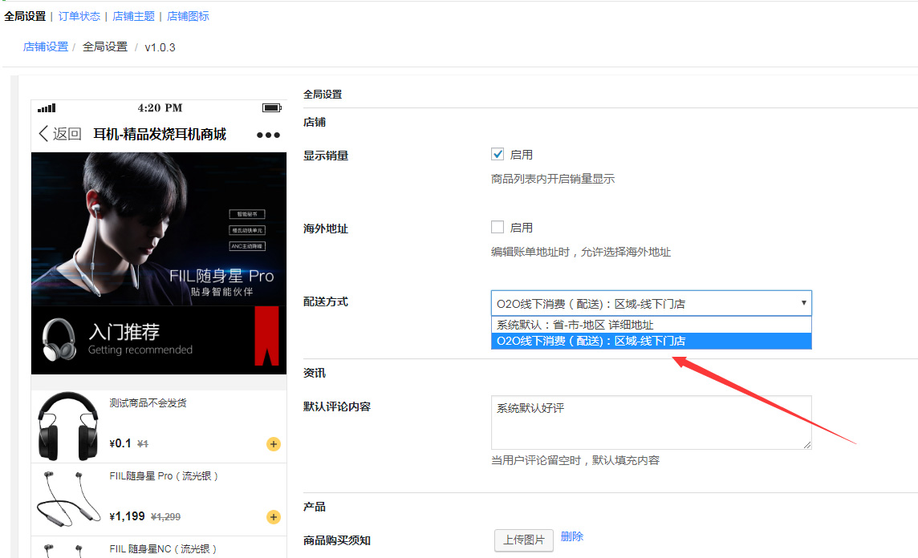Click the v1.0.3 version text
The image size is (918, 558).
(160, 47)
